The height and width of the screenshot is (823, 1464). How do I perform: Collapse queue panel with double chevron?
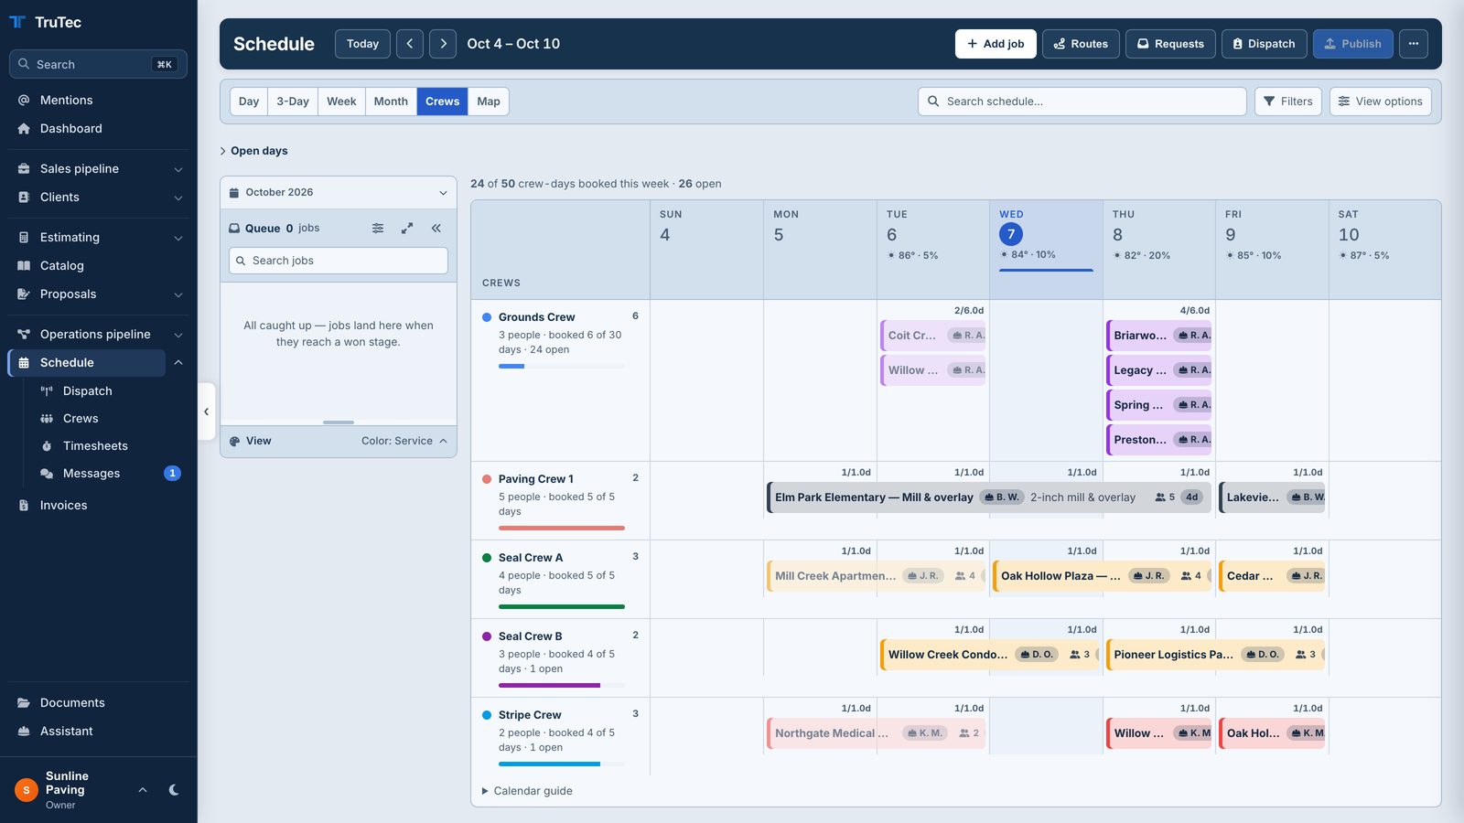436,229
